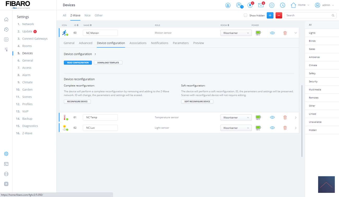Screen dimensions: 339x197
Task: Delete the NC Temp device with trash icon
Action: pos(285,118)
